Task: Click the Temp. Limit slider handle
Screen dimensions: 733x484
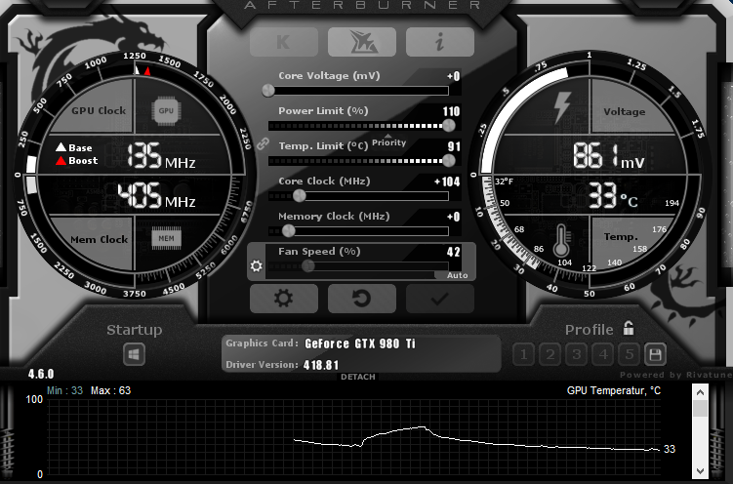Action: point(449,161)
